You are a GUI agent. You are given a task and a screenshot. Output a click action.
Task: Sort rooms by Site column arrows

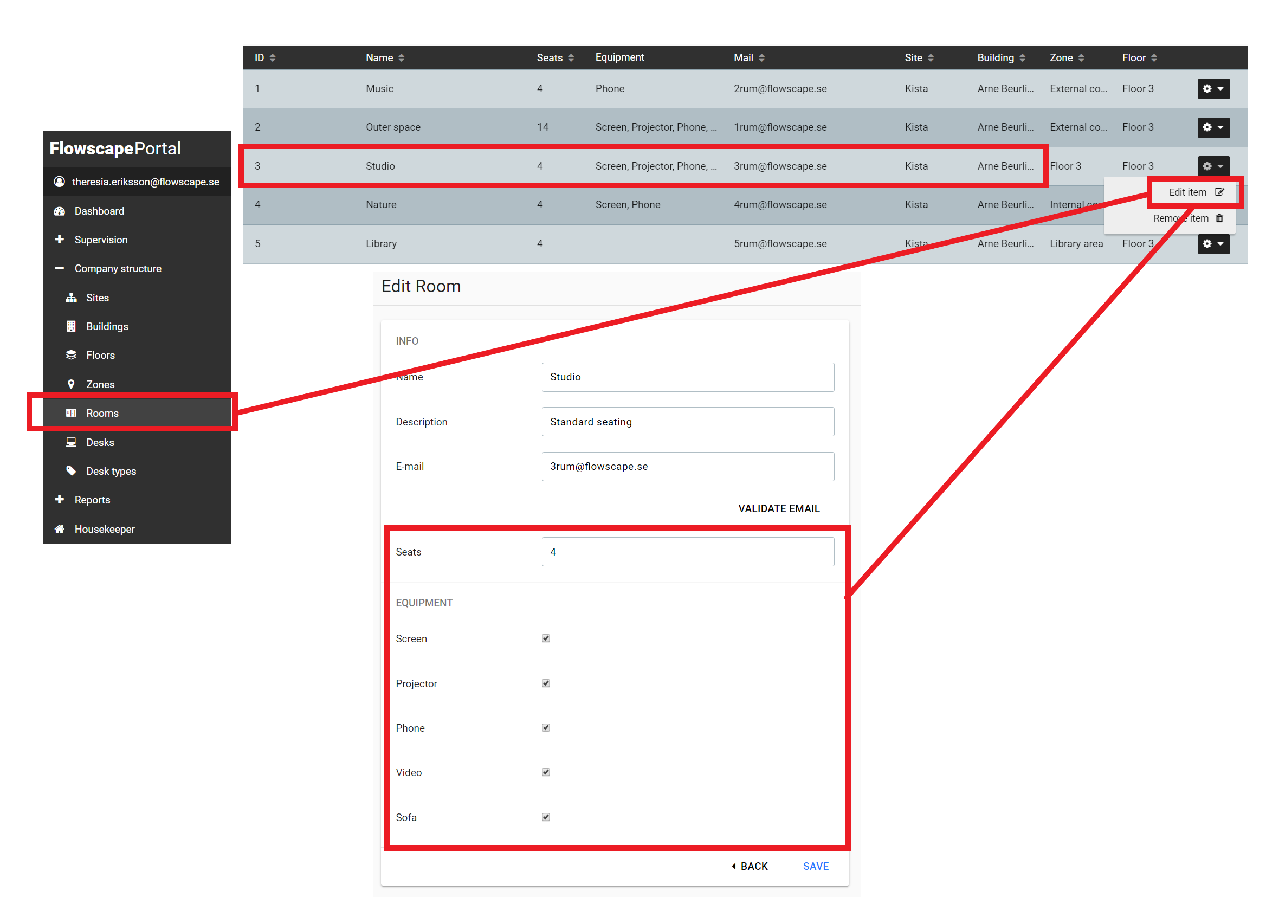931,58
